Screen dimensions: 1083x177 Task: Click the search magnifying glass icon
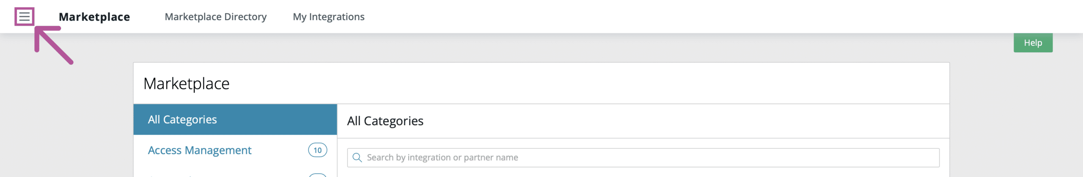tap(357, 158)
